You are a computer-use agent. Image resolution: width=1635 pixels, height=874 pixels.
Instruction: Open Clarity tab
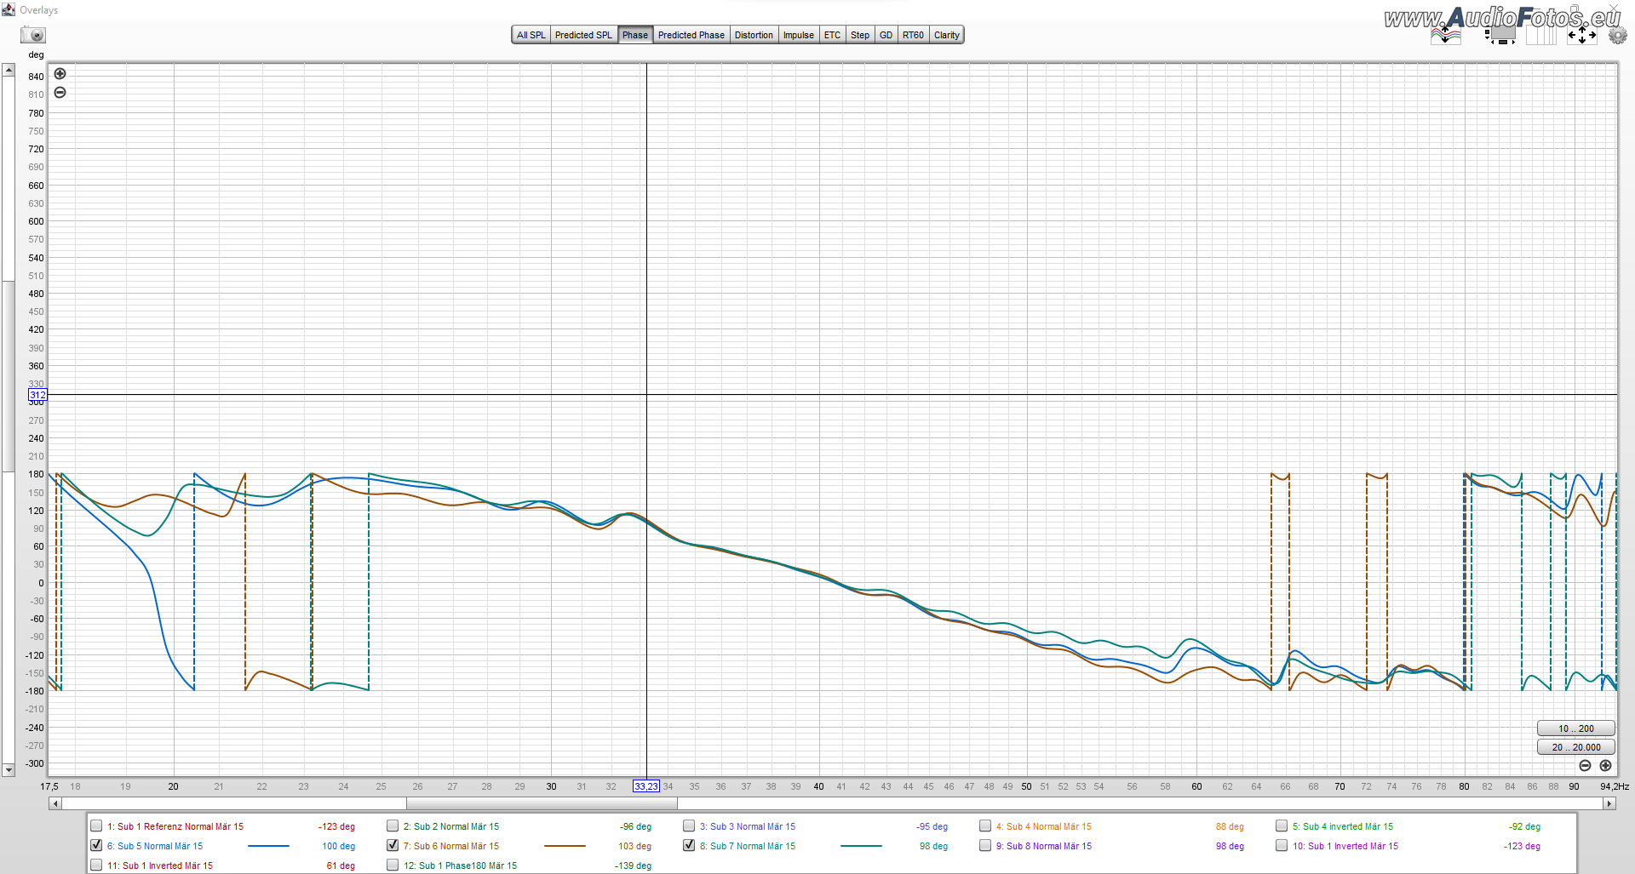click(946, 35)
